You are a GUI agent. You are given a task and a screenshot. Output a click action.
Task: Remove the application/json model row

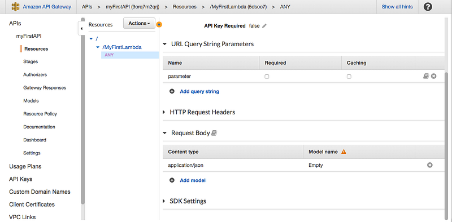430,165
